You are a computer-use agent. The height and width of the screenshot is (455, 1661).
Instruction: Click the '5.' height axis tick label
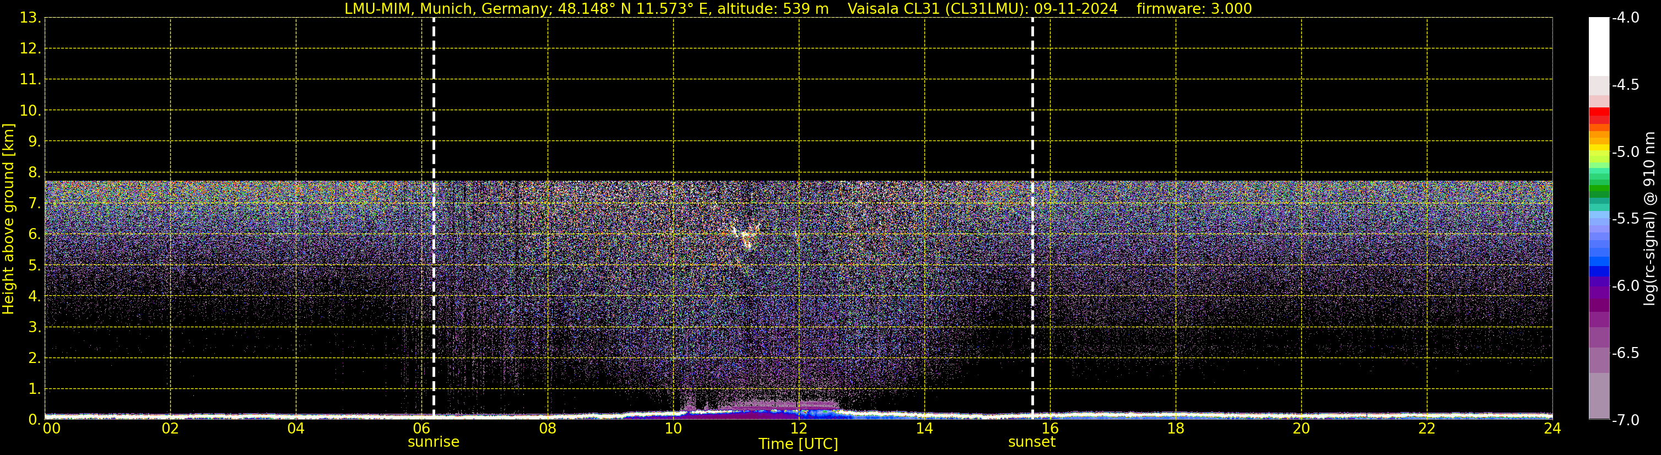pos(34,265)
